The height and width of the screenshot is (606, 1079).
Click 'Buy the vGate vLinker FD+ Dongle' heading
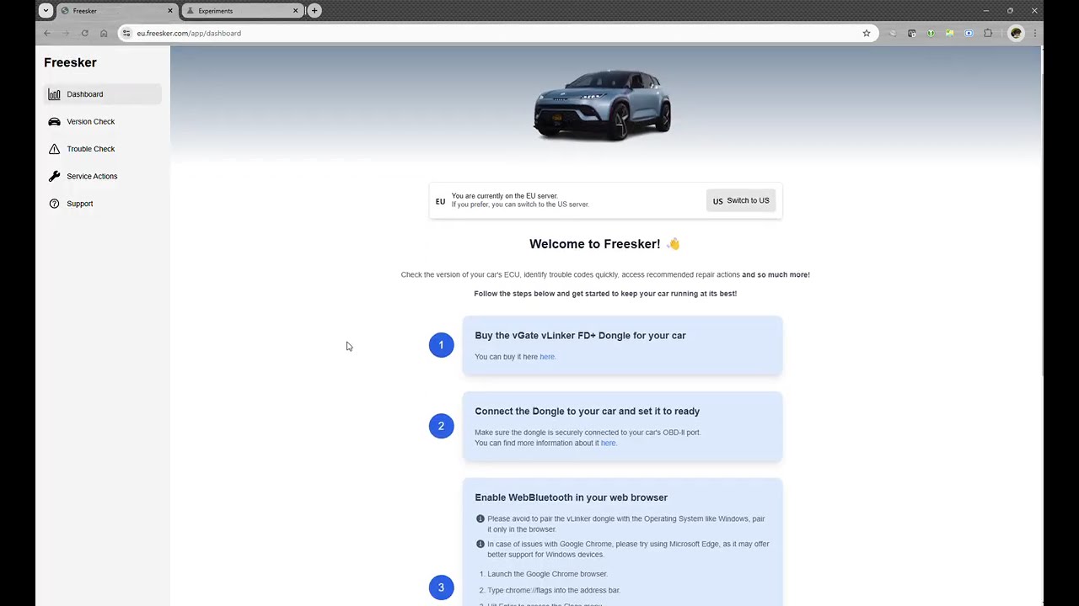coord(580,335)
